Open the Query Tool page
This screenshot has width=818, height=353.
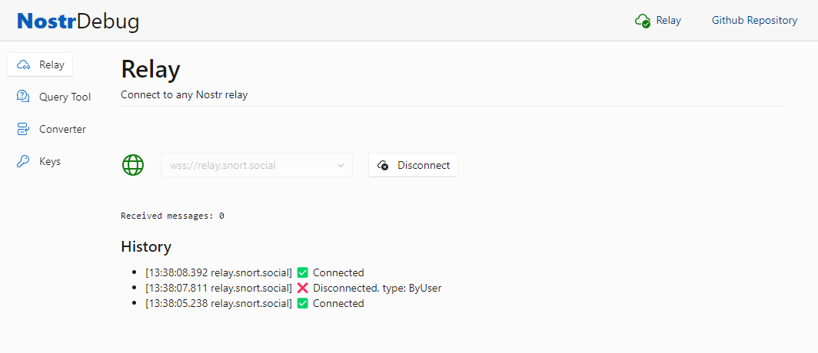[x=65, y=97]
